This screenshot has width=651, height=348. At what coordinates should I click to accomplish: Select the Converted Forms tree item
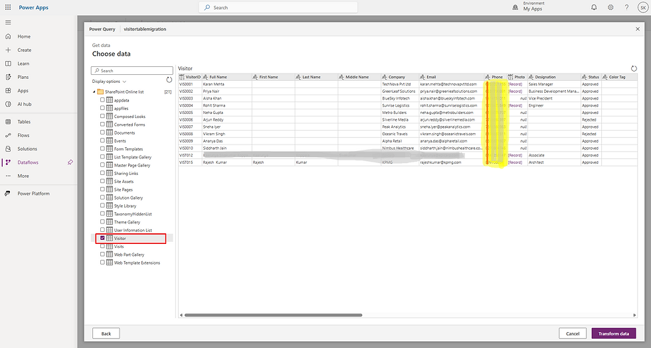pyautogui.click(x=130, y=125)
